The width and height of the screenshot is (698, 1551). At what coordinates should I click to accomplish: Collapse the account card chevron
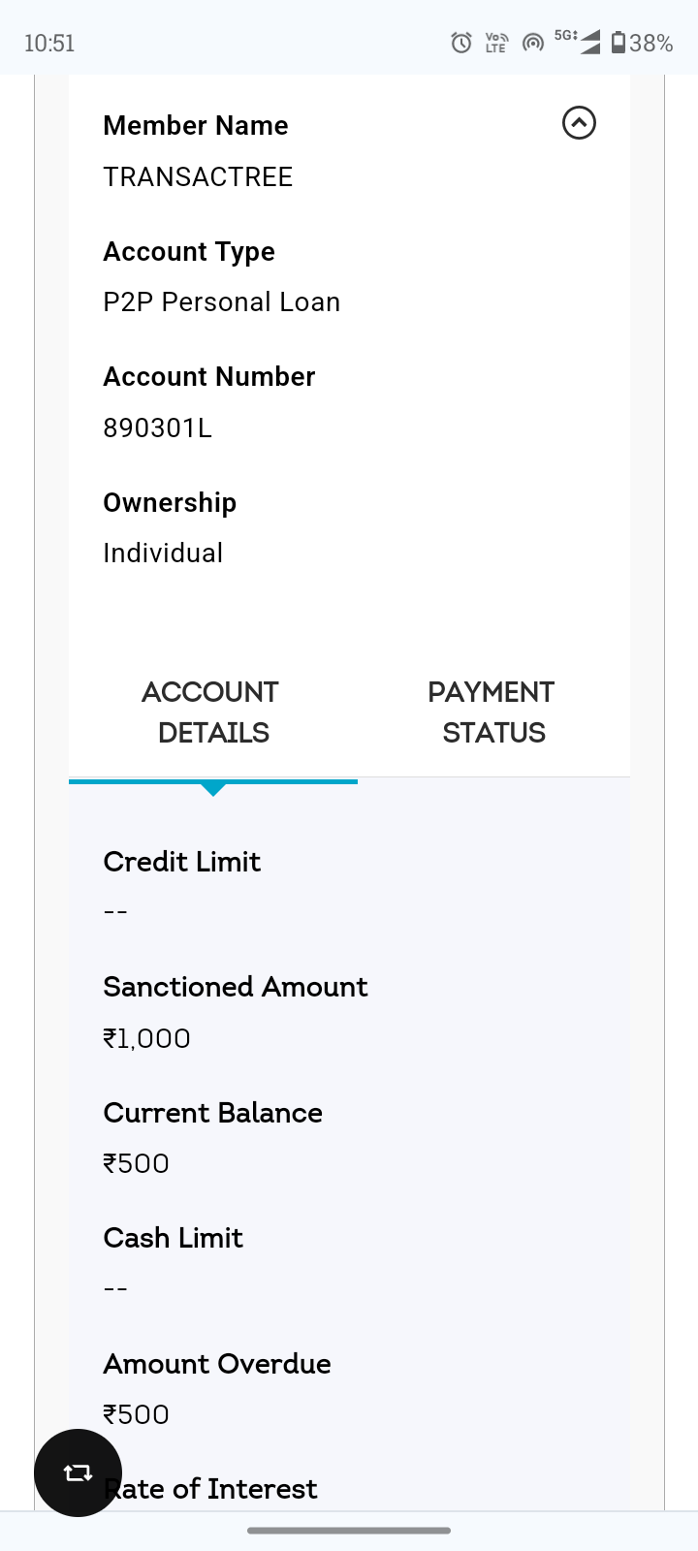[579, 123]
